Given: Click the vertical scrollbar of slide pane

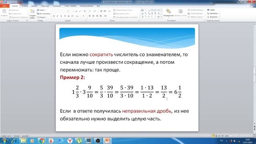Looking at the screenshot, I should pyautogui.click(x=254, y=74).
